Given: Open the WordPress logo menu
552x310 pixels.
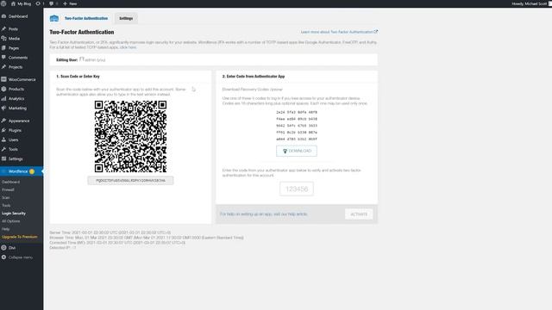Looking at the screenshot, I should tap(3, 3).
